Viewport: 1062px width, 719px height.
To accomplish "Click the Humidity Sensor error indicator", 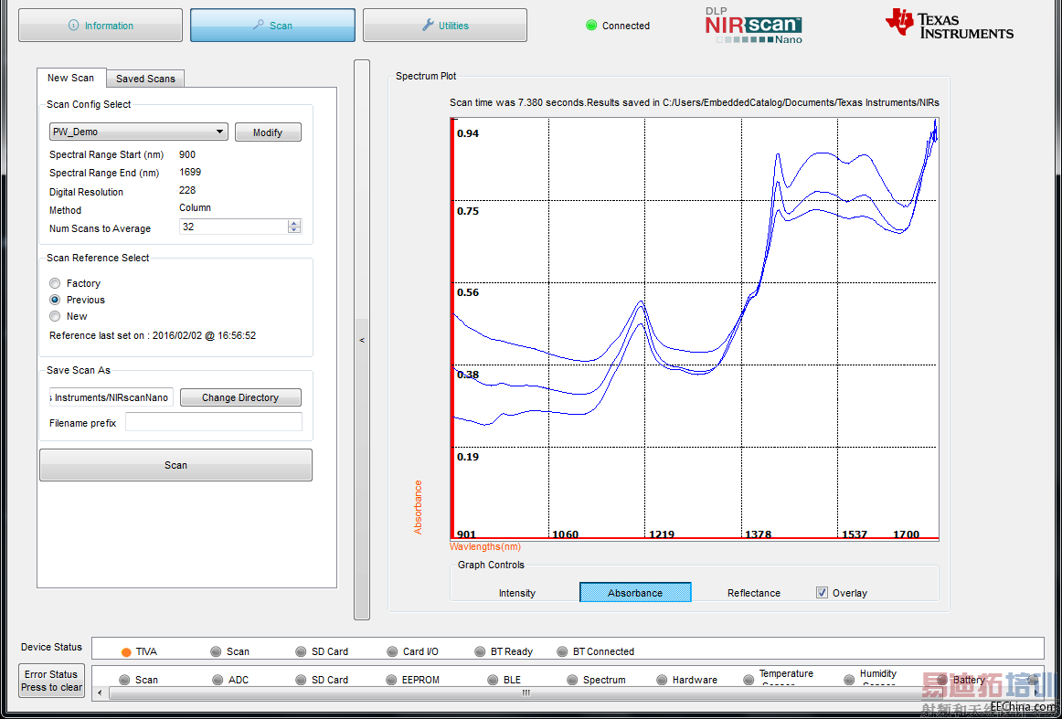I will 849,680.
